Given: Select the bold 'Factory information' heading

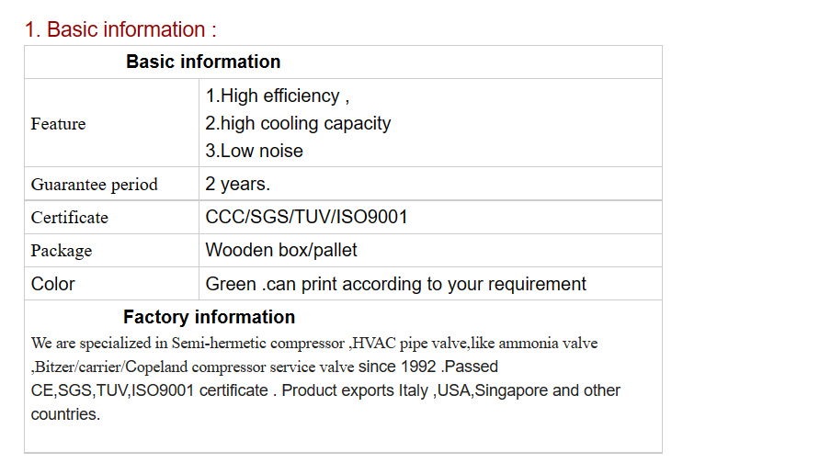Looking at the screenshot, I should (x=209, y=317).
